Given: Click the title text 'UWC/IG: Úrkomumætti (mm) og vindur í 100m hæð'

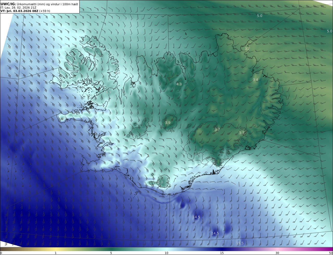Looking at the screenshot, I should click(x=39, y=4).
